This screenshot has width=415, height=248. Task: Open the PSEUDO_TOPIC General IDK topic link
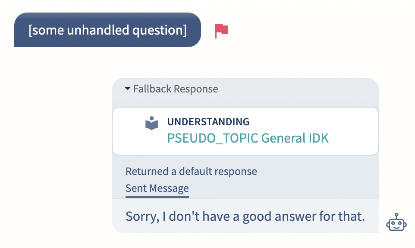click(x=248, y=138)
